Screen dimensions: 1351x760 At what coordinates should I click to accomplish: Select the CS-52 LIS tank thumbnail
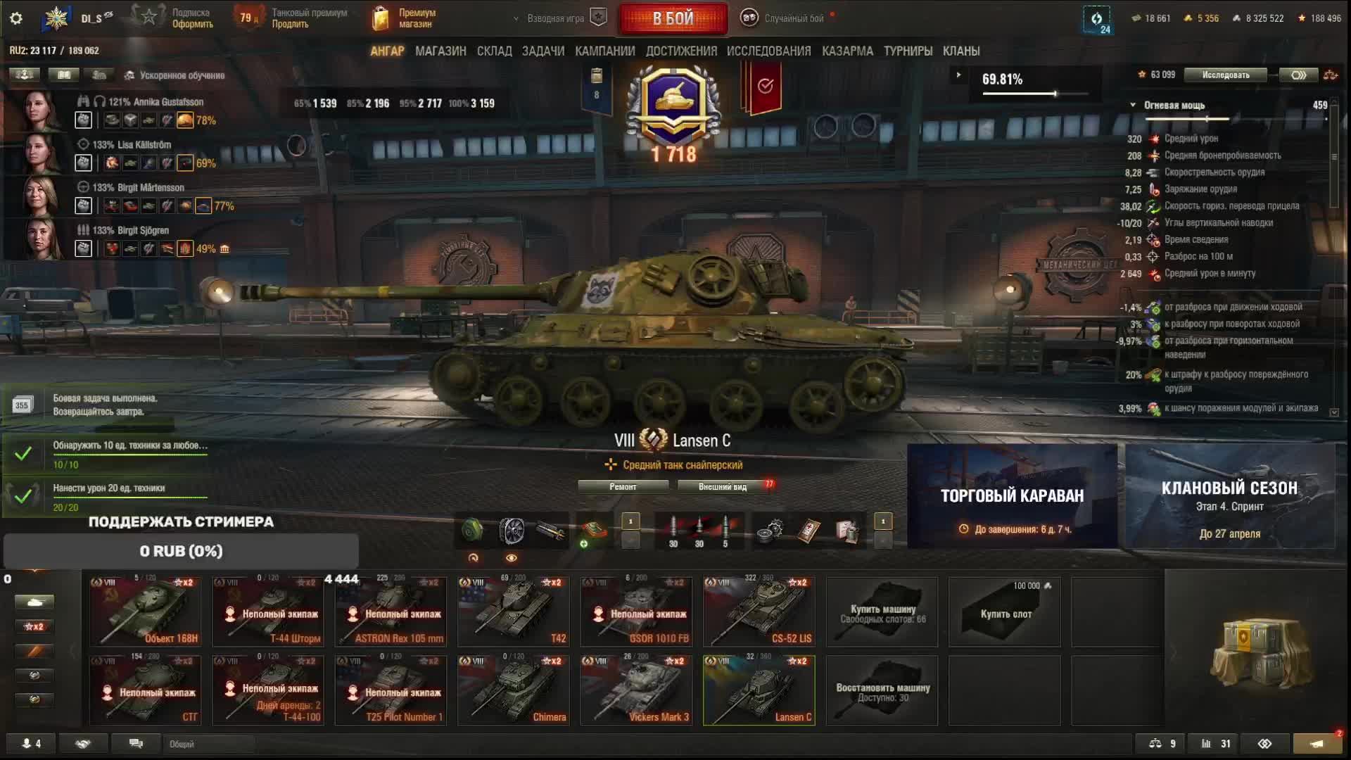pyautogui.click(x=759, y=612)
